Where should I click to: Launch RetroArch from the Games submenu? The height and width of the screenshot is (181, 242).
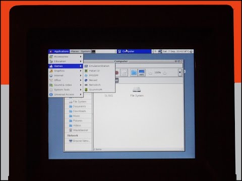(x=99, y=85)
